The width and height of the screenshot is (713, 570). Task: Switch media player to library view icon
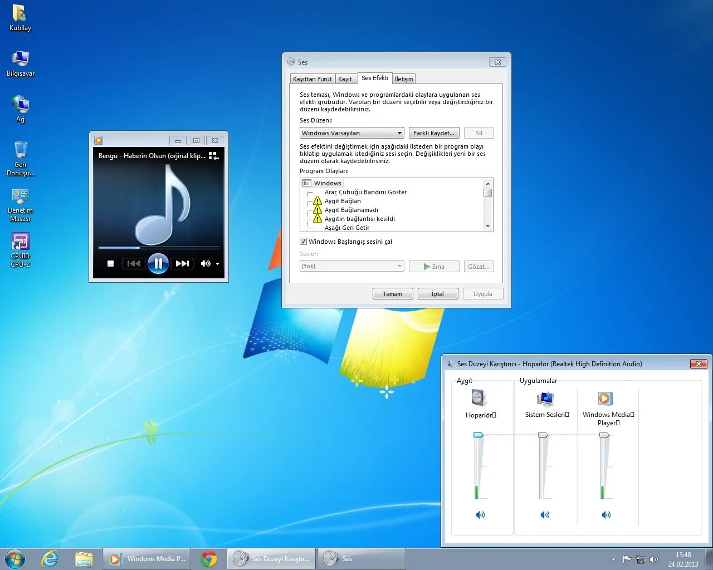214,156
